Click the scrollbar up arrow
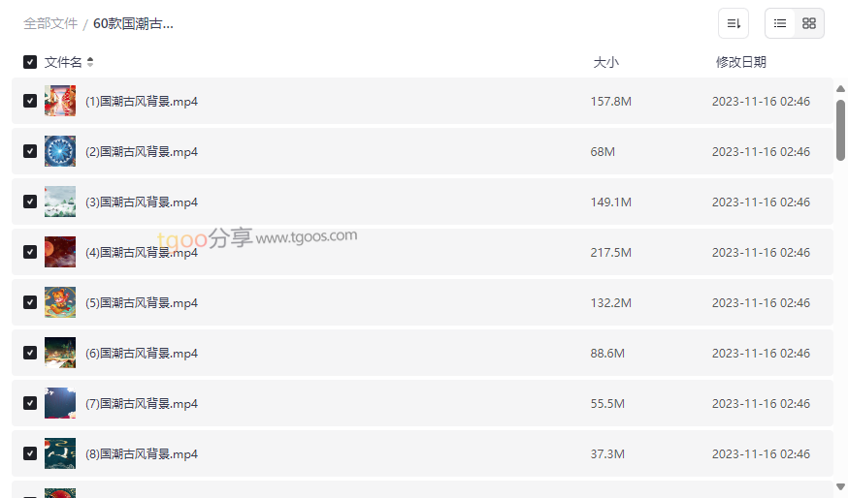This screenshot has width=848, height=498. tap(840, 88)
